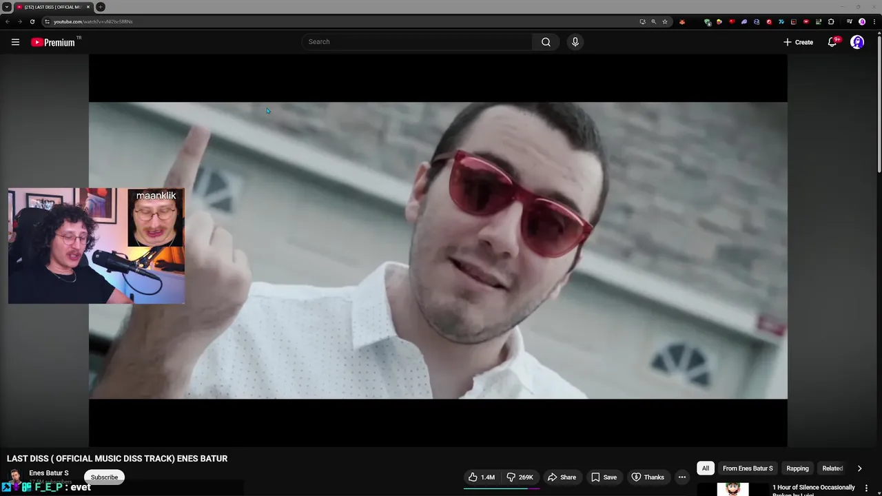Like the video (1.4M thumbs up)
The image size is (882, 496).
point(482,477)
